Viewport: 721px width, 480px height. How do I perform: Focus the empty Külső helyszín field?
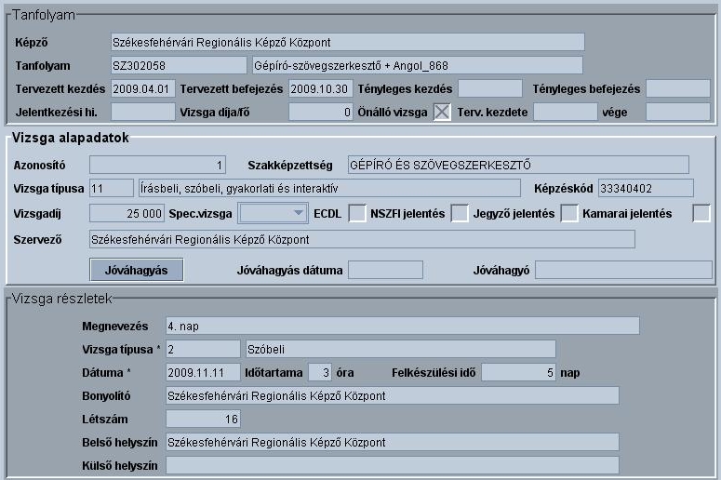[391, 465]
